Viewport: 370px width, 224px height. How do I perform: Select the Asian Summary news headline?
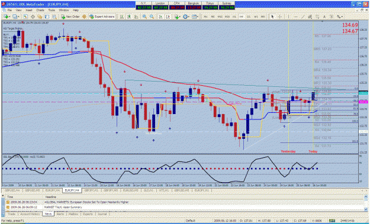coord(63,207)
